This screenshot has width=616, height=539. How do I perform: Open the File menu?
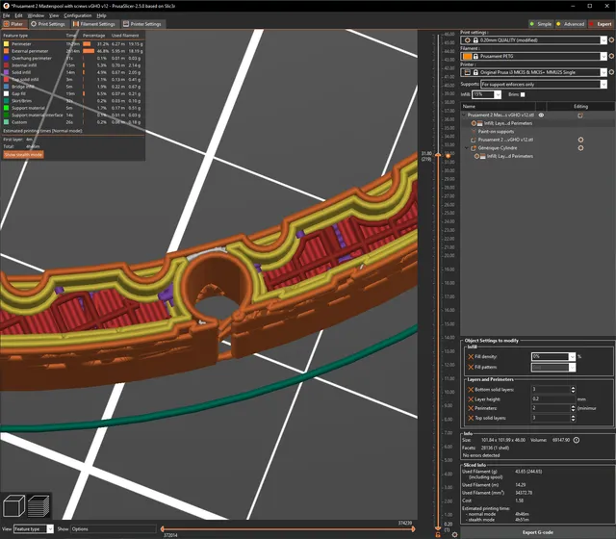coord(7,15)
